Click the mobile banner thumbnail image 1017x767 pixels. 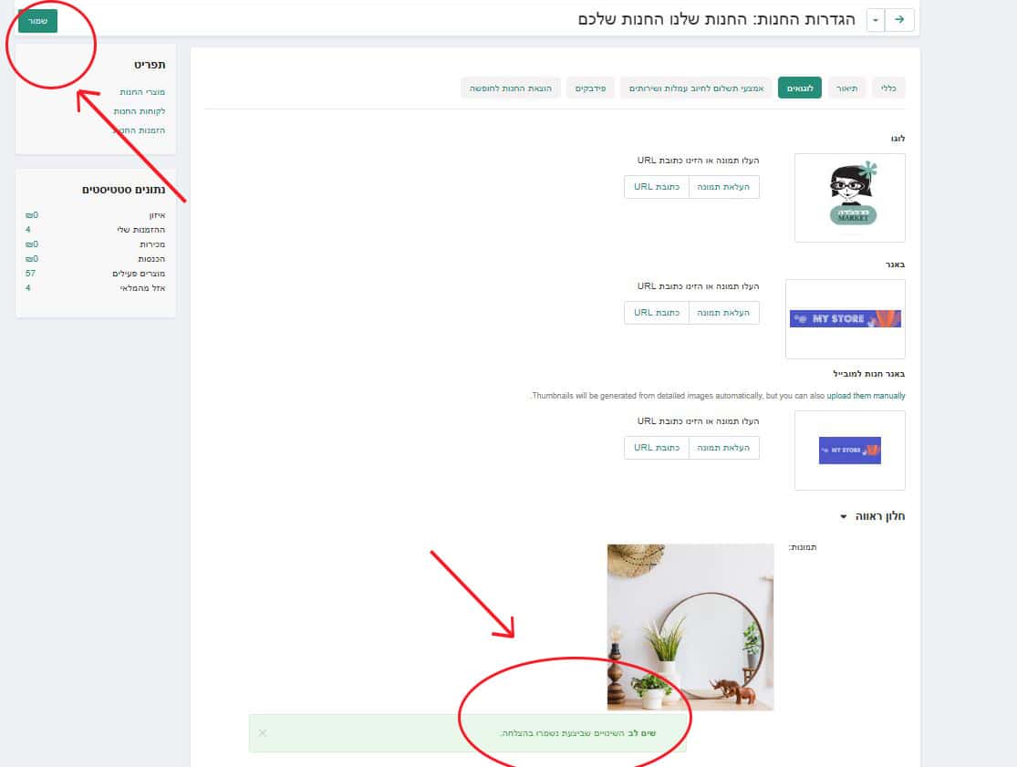click(850, 450)
